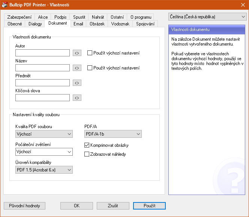Click the macro button next to Název field
249x217 pixels.
77,68
